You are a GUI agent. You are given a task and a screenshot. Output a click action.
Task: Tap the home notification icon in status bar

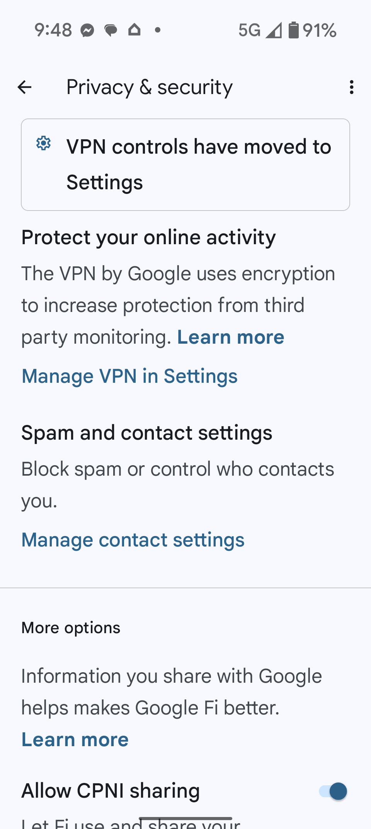[x=134, y=30]
